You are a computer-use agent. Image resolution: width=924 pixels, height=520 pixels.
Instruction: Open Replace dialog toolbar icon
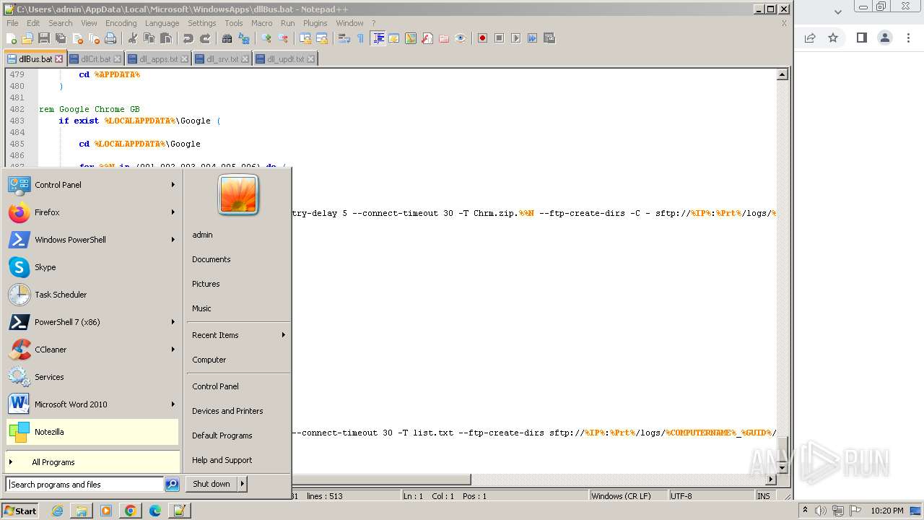coord(244,38)
